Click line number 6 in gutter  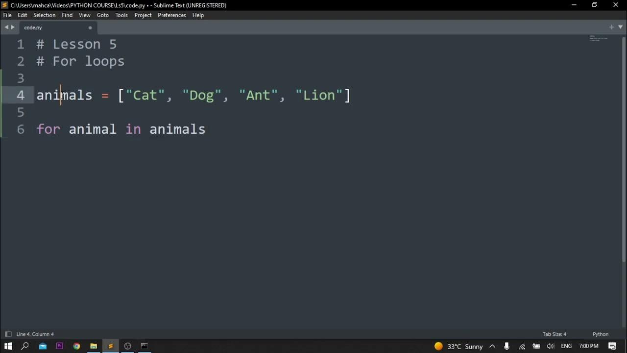click(x=20, y=129)
